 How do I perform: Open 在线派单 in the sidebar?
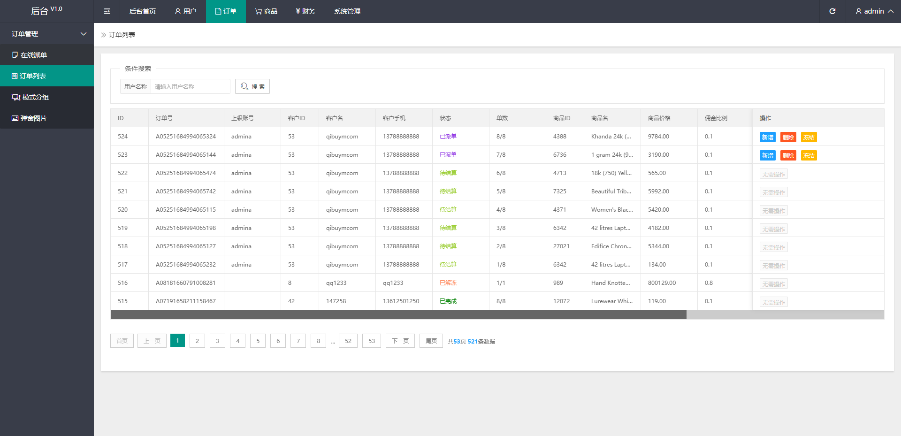click(x=34, y=55)
